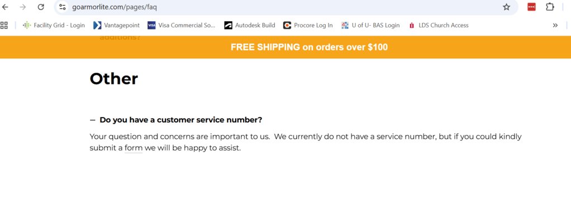Reload the page with refresh icon
Image resolution: width=571 pixels, height=202 pixels.
(41, 7)
